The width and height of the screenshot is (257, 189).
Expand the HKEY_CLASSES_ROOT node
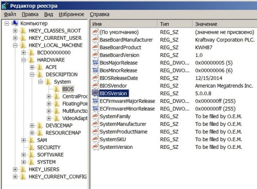click(x=15, y=31)
